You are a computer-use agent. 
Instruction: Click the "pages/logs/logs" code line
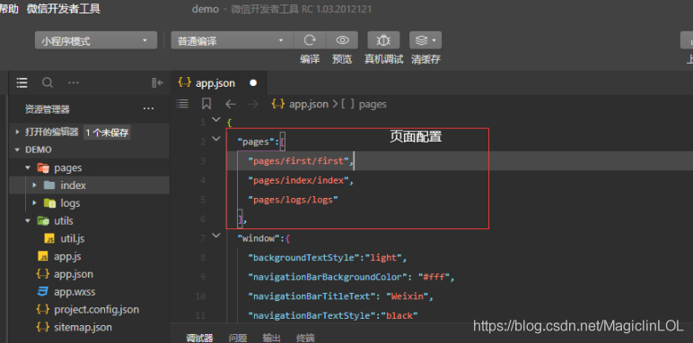(293, 200)
